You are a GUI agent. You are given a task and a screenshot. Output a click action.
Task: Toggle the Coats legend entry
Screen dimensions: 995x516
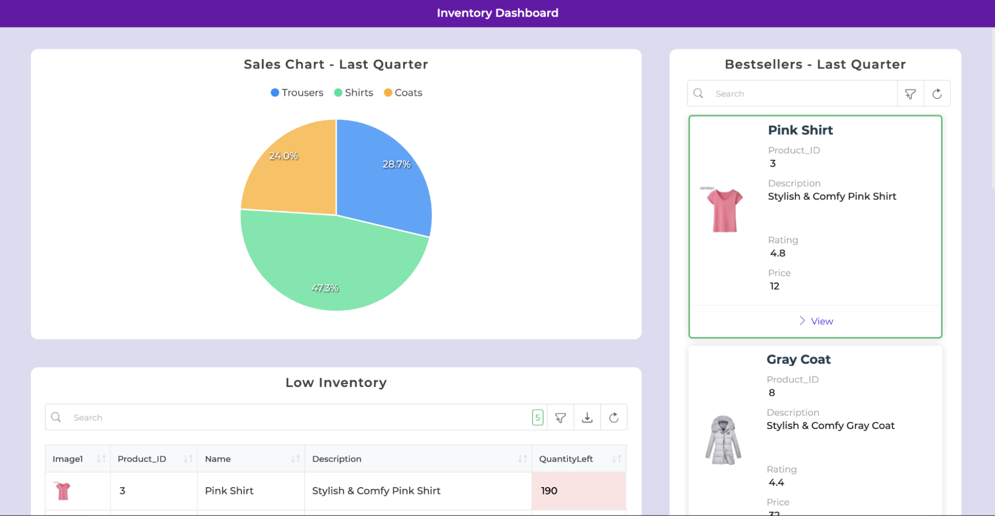click(x=403, y=93)
